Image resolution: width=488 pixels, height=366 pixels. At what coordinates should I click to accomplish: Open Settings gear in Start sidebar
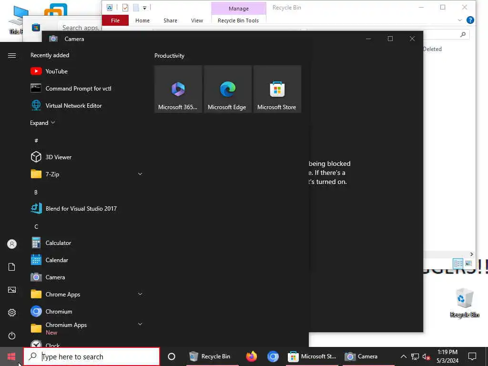coord(12,313)
